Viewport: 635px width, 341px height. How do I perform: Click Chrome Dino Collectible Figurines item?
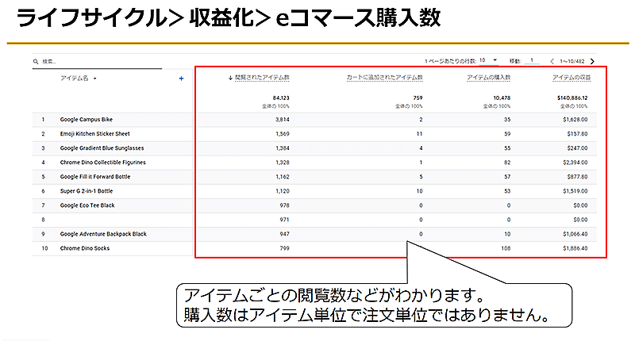pyautogui.click(x=102, y=163)
